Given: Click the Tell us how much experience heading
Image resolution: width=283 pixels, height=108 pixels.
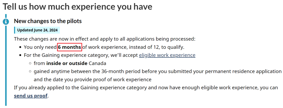Looking at the screenshot, I should (77, 7).
